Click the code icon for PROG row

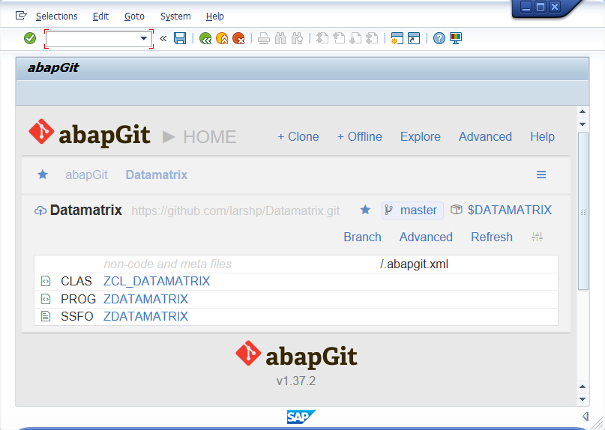[46, 299]
